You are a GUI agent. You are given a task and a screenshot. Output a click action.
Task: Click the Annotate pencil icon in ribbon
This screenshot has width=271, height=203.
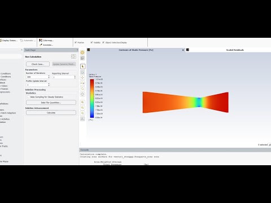coord(41,45)
